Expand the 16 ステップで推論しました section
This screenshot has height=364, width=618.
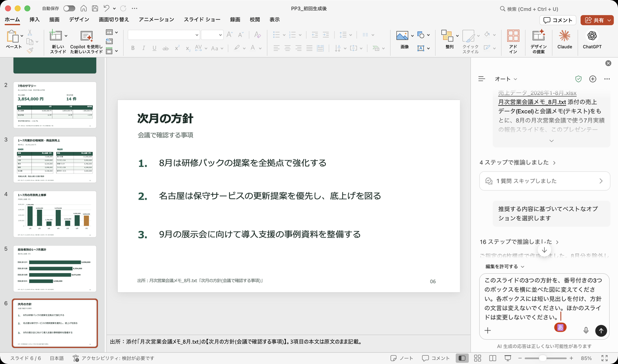[x=519, y=242]
